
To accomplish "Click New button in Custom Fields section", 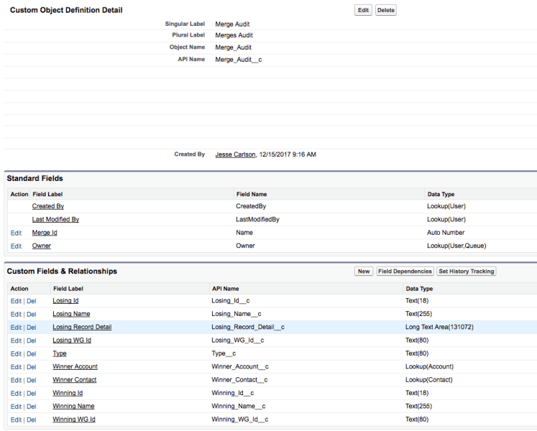I will pos(363,272).
